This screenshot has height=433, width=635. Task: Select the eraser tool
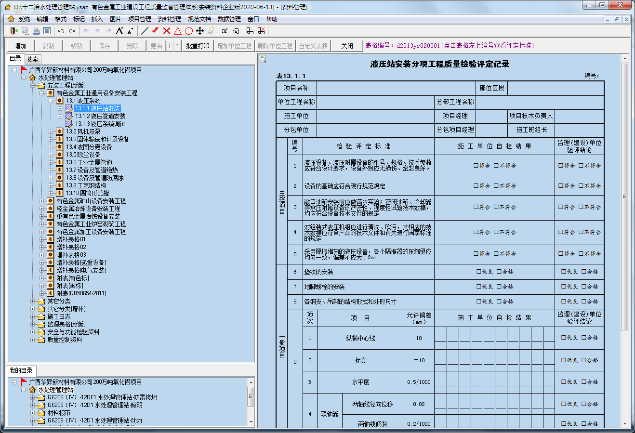coord(211,31)
